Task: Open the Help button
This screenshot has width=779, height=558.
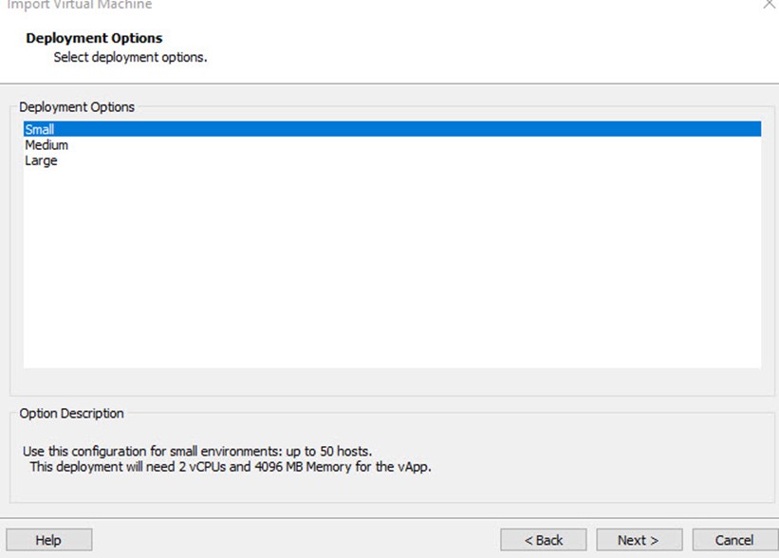Action: point(48,540)
